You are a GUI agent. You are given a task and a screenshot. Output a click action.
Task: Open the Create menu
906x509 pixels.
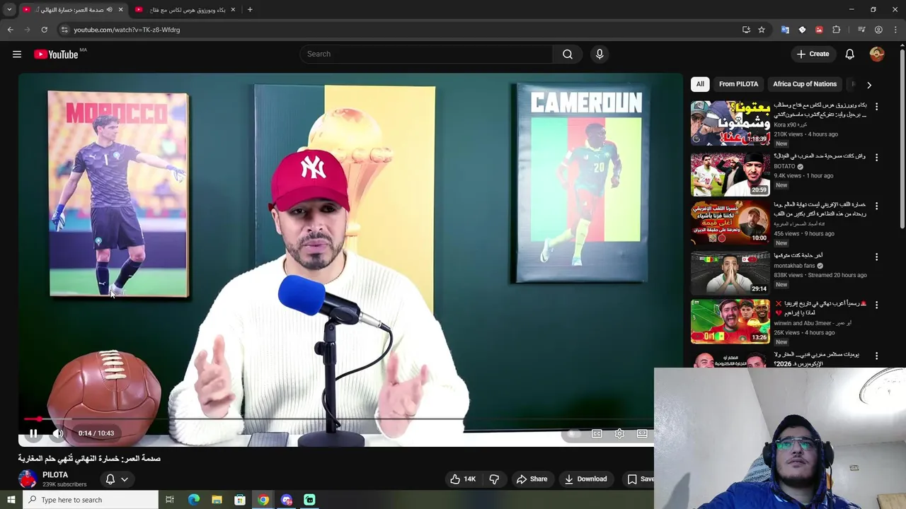pyautogui.click(x=813, y=54)
